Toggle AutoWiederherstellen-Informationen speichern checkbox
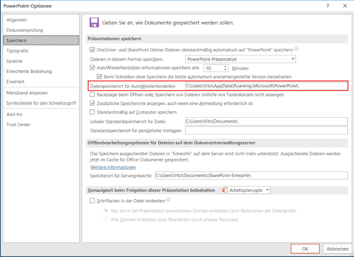The height and width of the screenshot is (257, 354). tap(92, 68)
